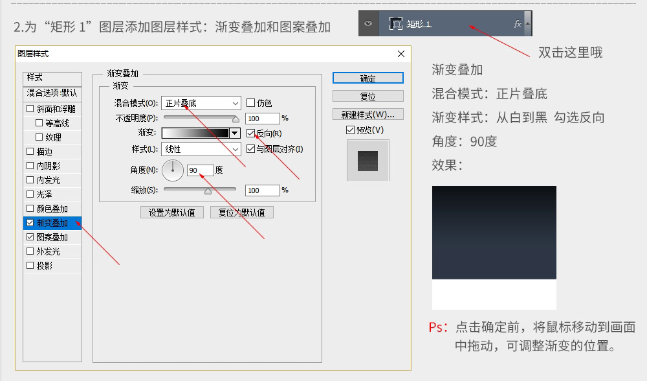647x381 pixels.
Task: Uncheck the 图案叠加 checkbox
Action: 30,237
